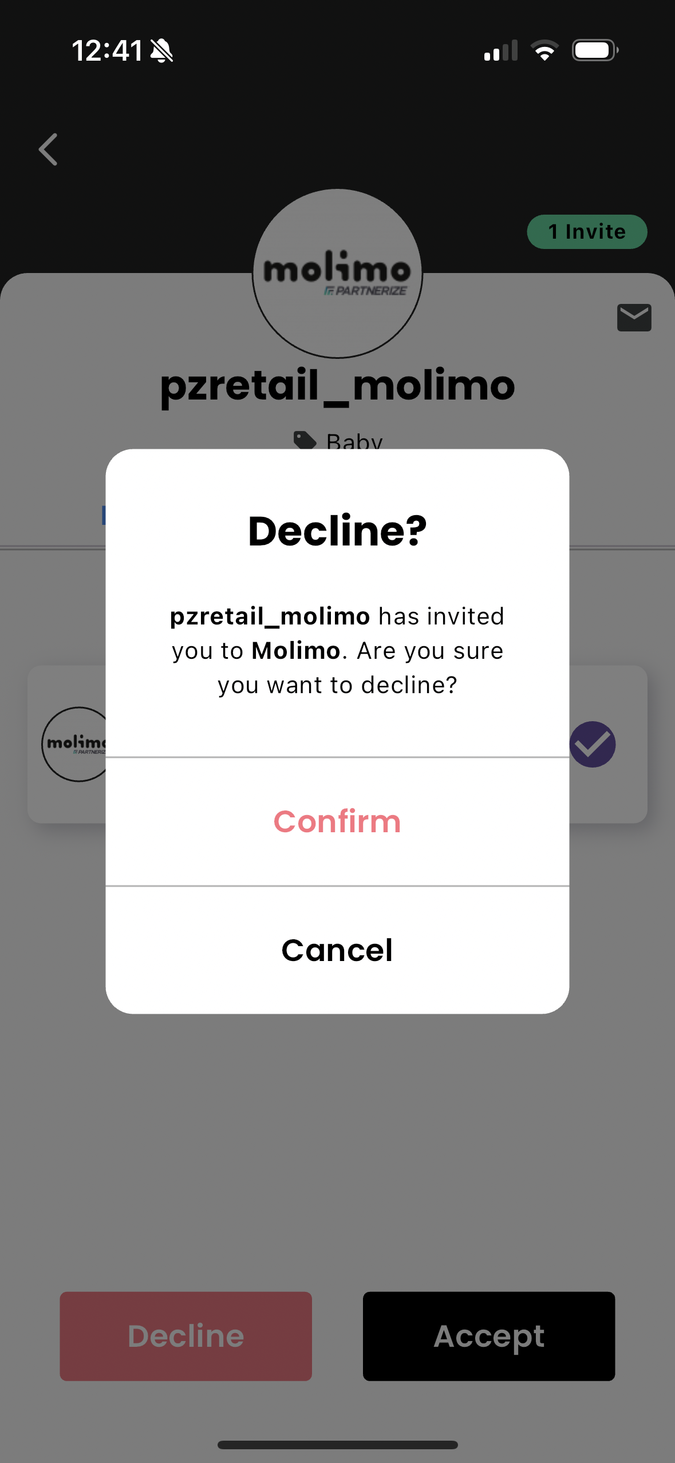Select the molimo profile logo circle
This screenshot has width=675, height=1463.
(x=337, y=274)
